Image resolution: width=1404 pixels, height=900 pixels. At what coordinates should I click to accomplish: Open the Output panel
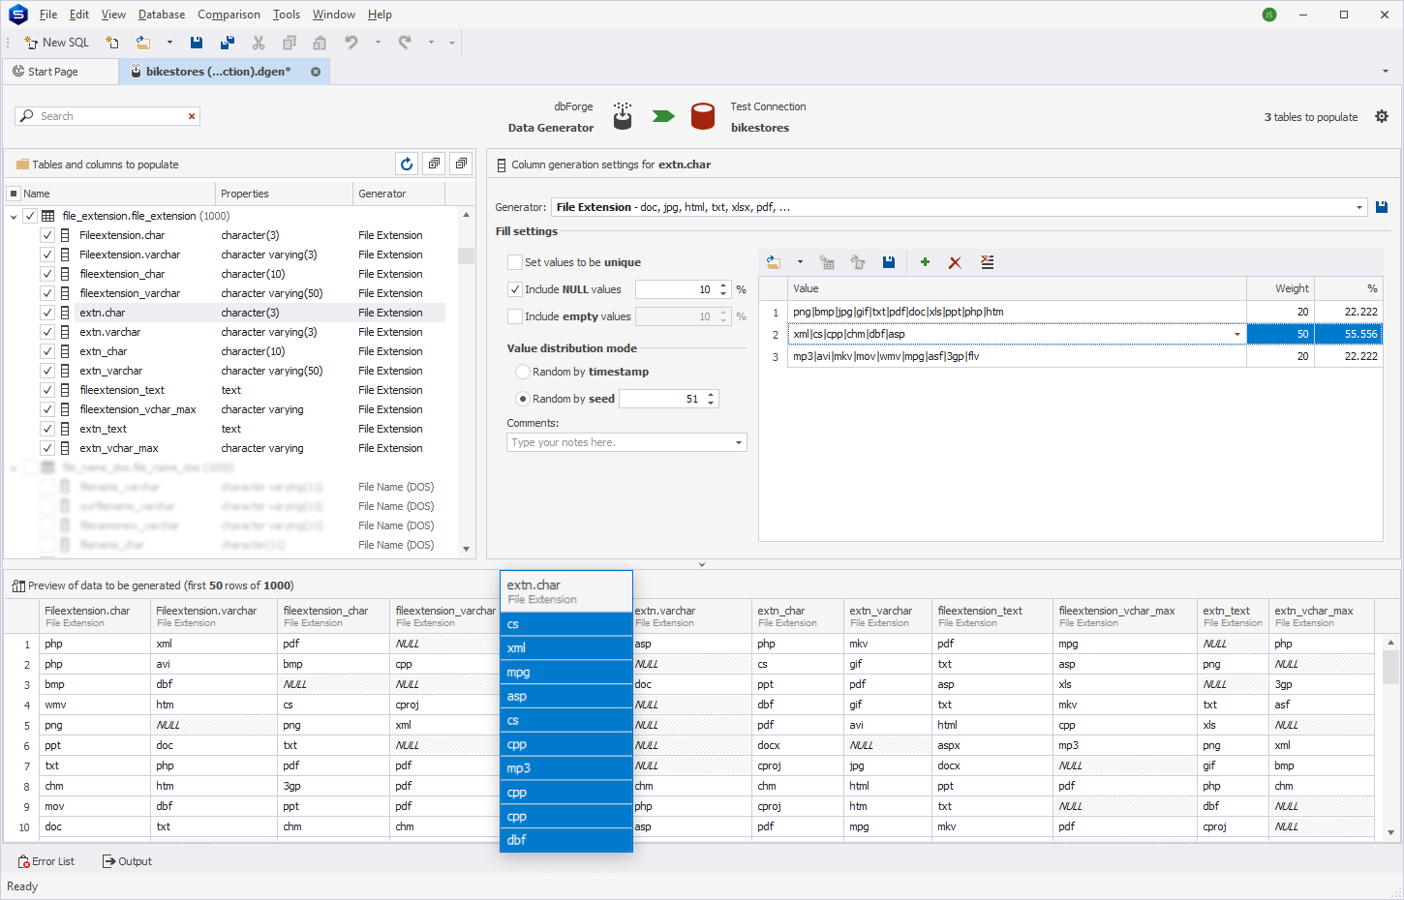(x=128, y=861)
